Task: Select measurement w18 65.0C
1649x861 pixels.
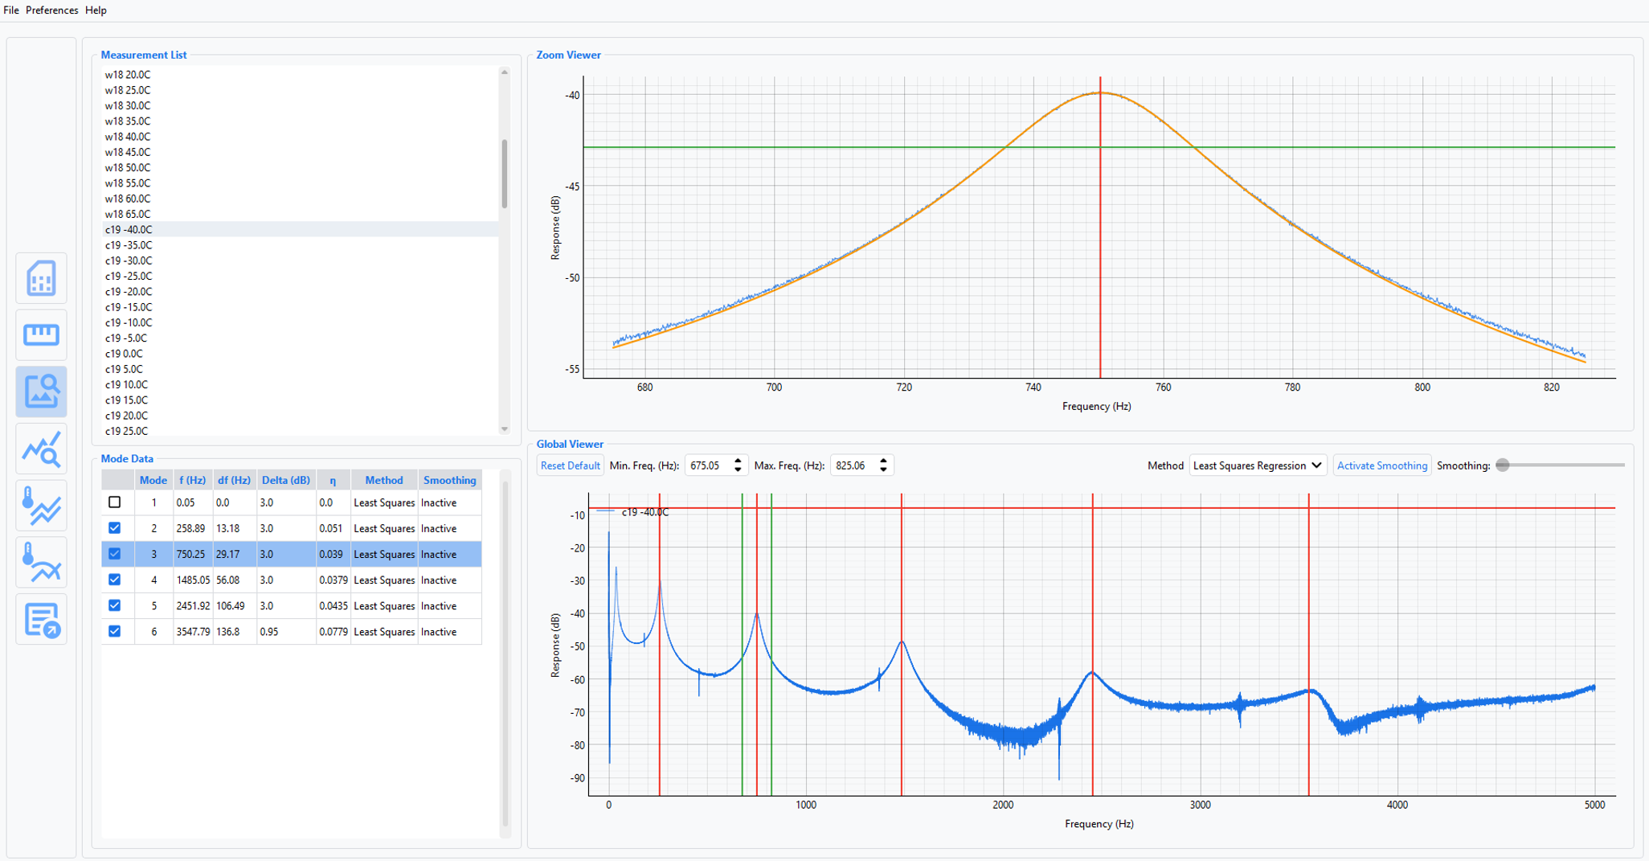Action: pyautogui.click(x=298, y=214)
